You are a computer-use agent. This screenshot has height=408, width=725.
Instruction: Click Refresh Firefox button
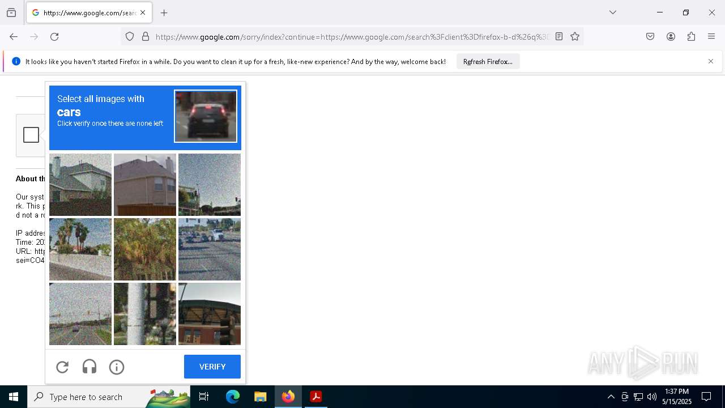click(488, 62)
